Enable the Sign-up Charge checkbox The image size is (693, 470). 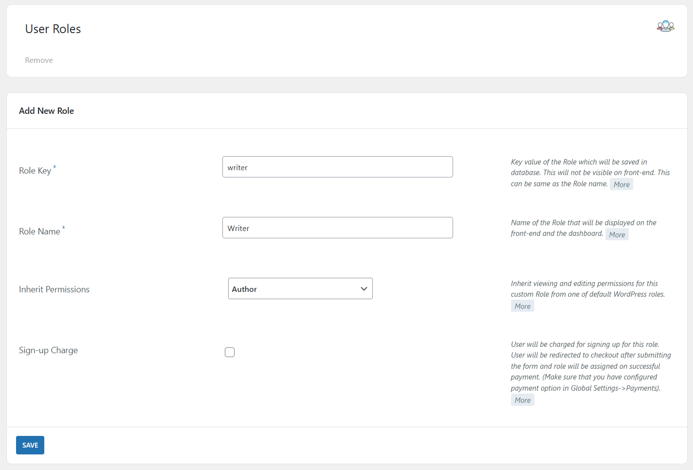point(230,352)
